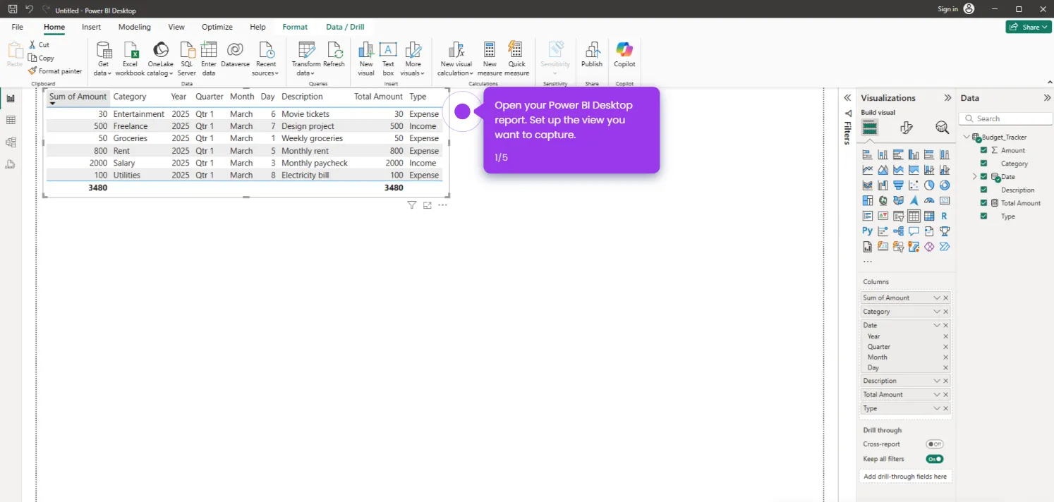Create a Quick measure
The width and height of the screenshot is (1054, 502).
click(x=516, y=59)
